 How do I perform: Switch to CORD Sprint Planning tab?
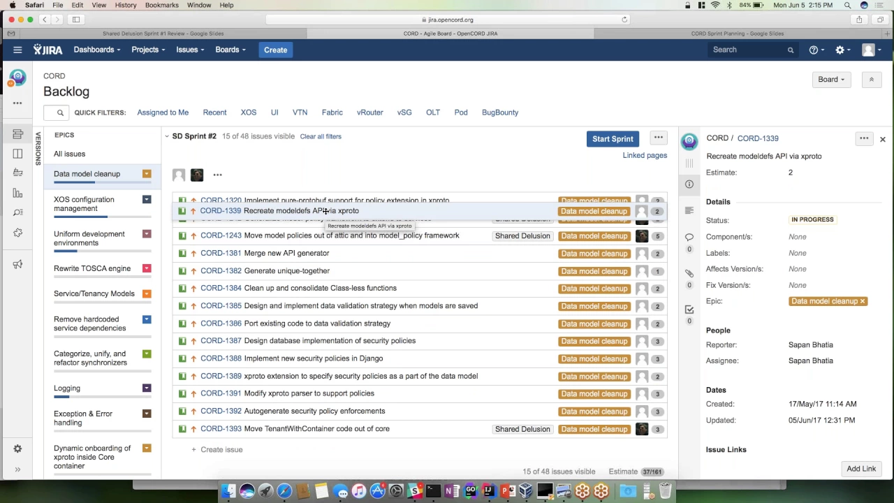coord(738,34)
